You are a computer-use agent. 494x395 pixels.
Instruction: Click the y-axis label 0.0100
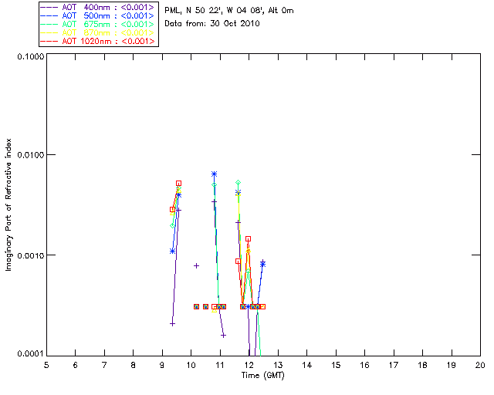coord(31,154)
